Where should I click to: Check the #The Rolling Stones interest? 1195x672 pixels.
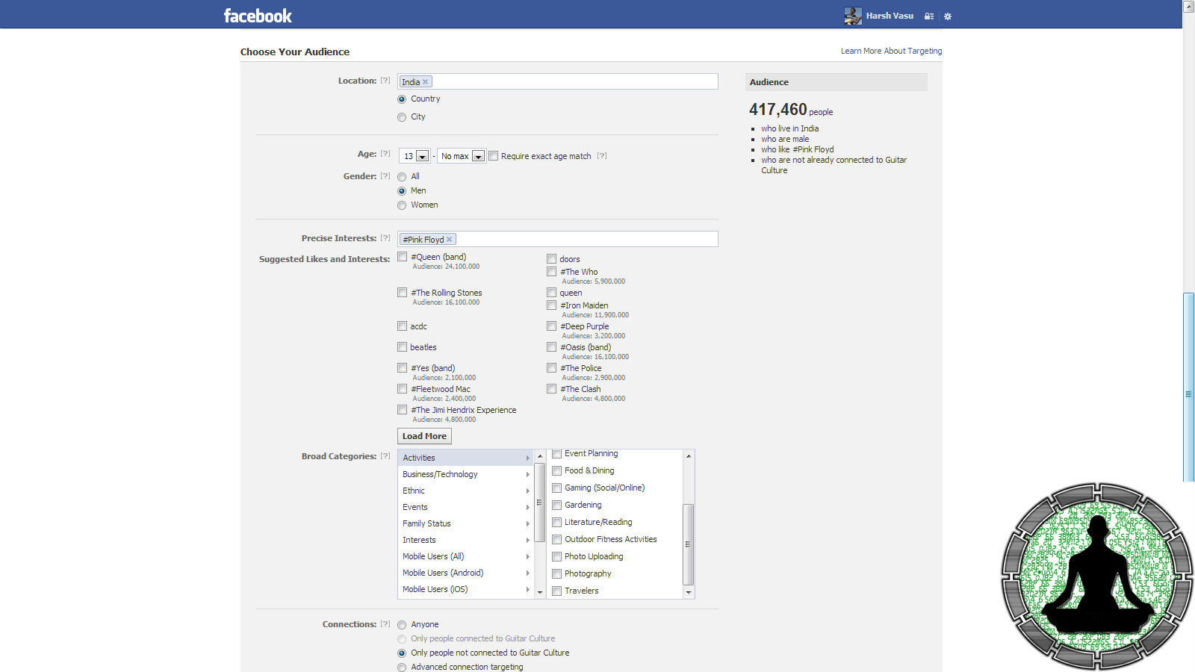(403, 293)
